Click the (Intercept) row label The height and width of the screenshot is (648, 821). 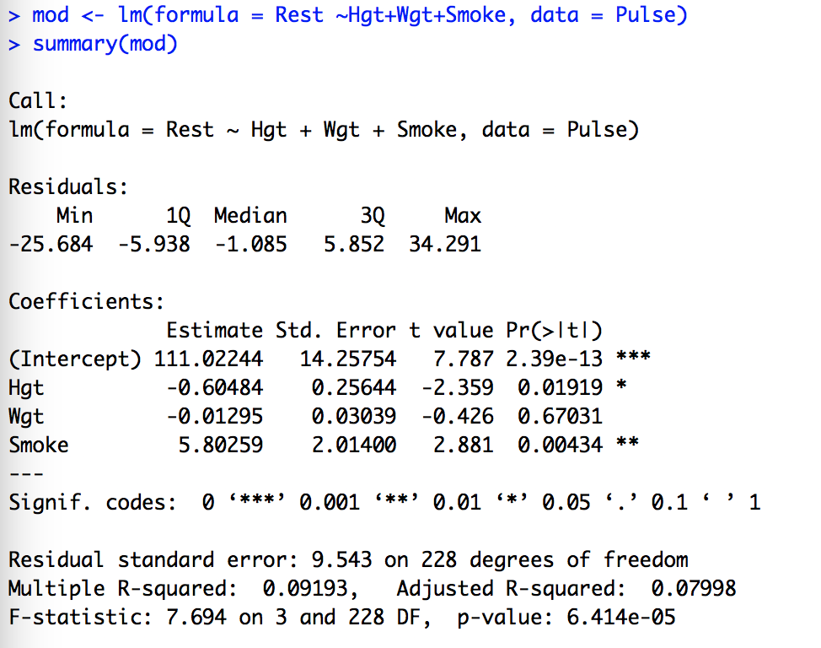(x=76, y=359)
